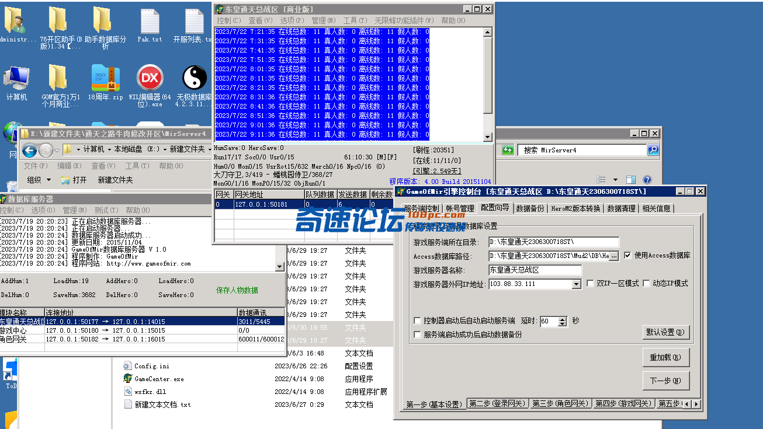Switch to the 服务端控制 tab
This screenshot has height=429, width=763.
pos(421,208)
